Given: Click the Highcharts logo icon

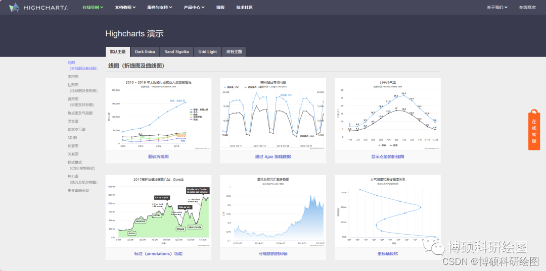Looking at the screenshot, I should coord(14,7).
